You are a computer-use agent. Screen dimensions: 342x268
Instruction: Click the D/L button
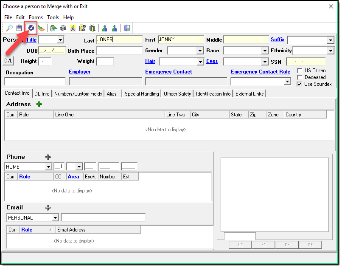tap(8, 61)
